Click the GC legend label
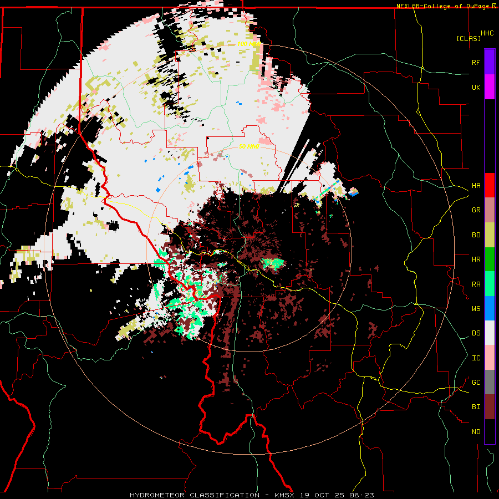Screen dimensions: 499x499 [x=476, y=383]
